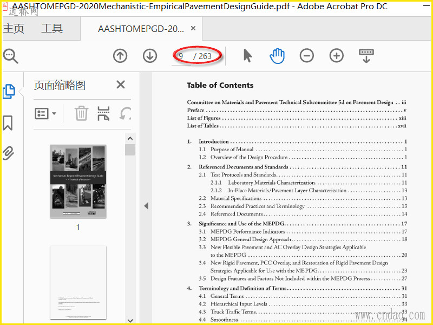Viewport: 433px width, 325px height.
Task: Jump to Referenced Documents and Standards
Action: pyautogui.click(x=297, y=167)
